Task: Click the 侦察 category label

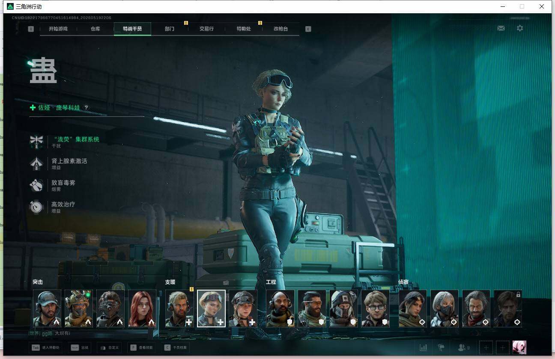Action: point(403,282)
